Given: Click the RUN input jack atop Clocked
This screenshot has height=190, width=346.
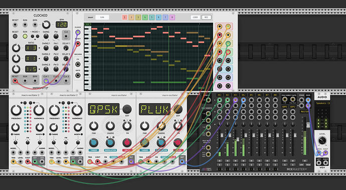Looking at the screenshot, I should coord(25,25).
